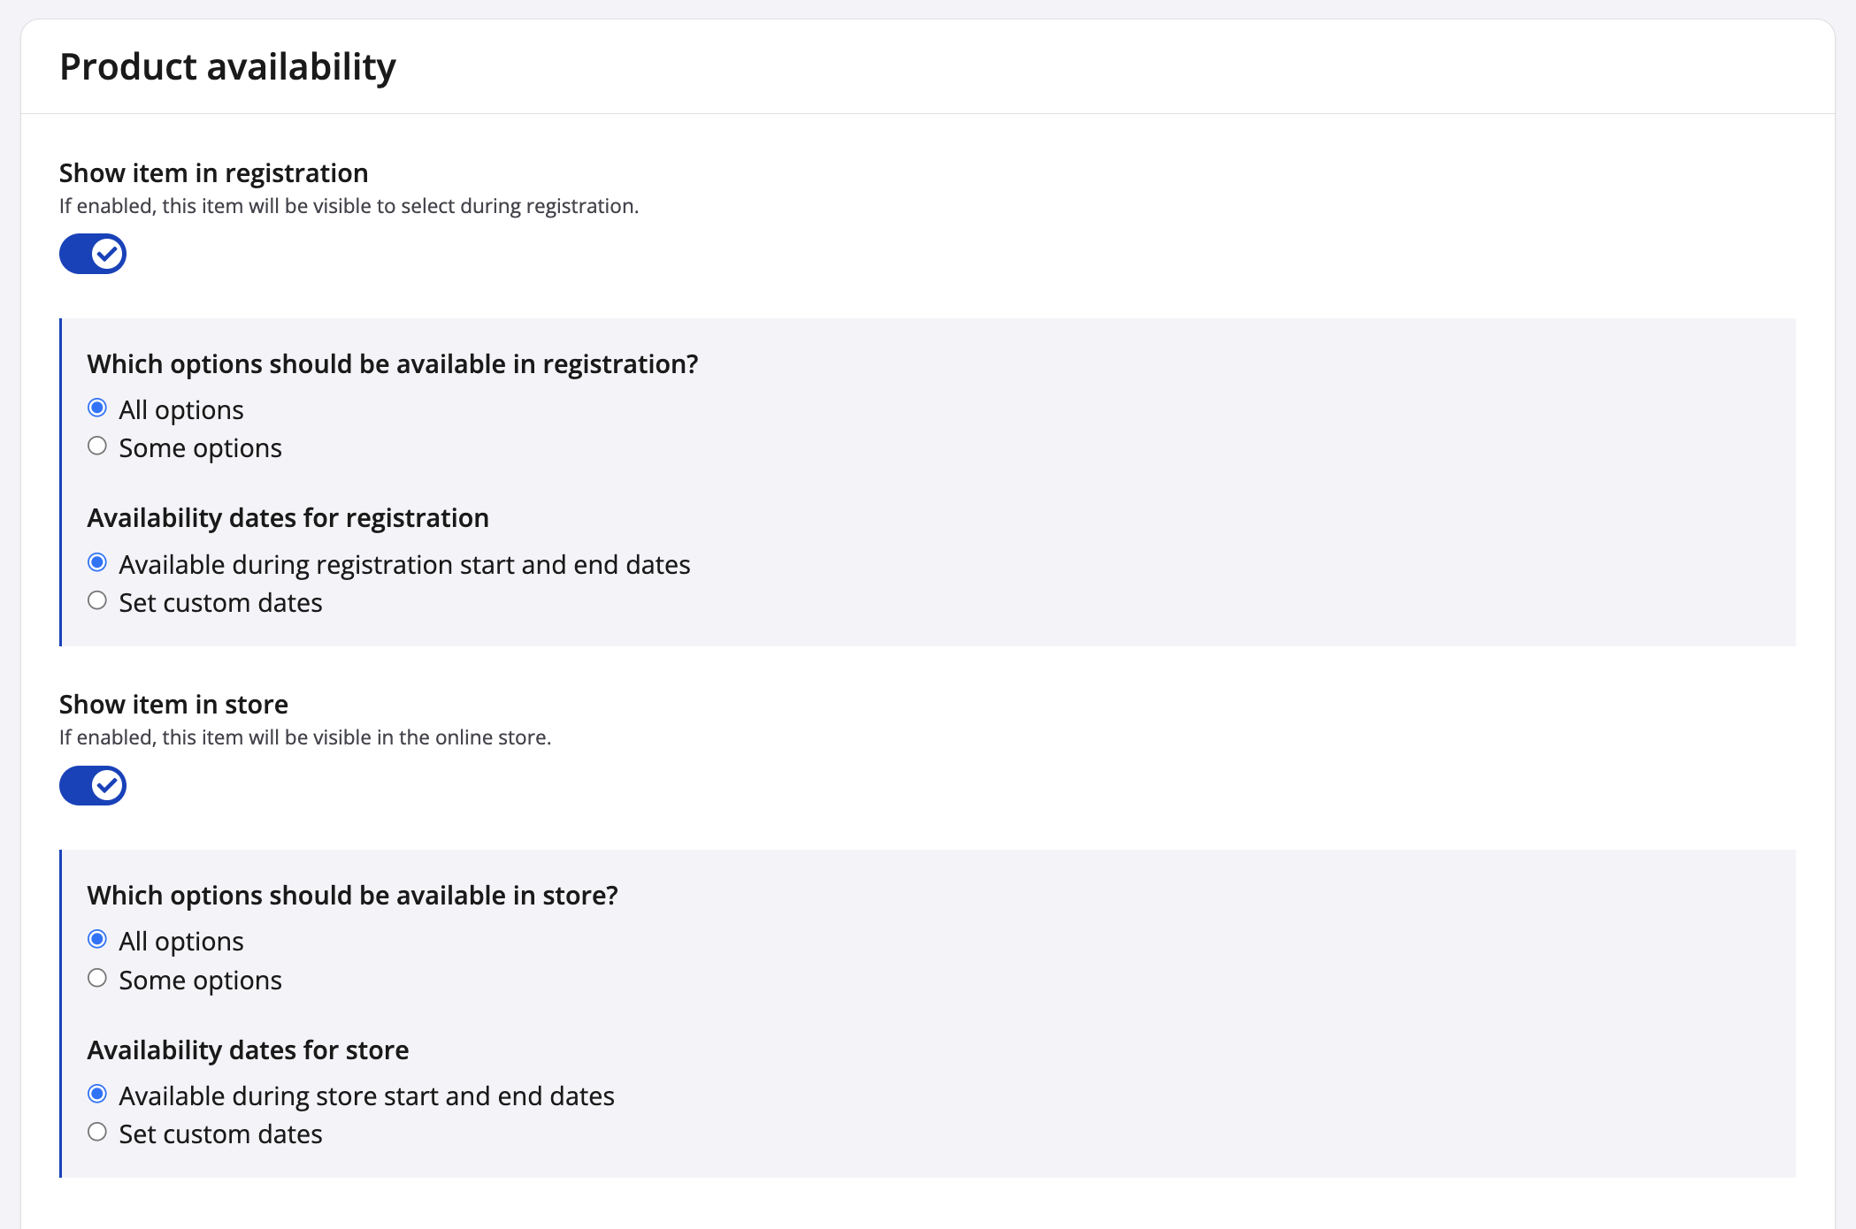This screenshot has width=1856, height=1229.
Task: Select Available during store start and end dates
Action: pos(97,1095)
